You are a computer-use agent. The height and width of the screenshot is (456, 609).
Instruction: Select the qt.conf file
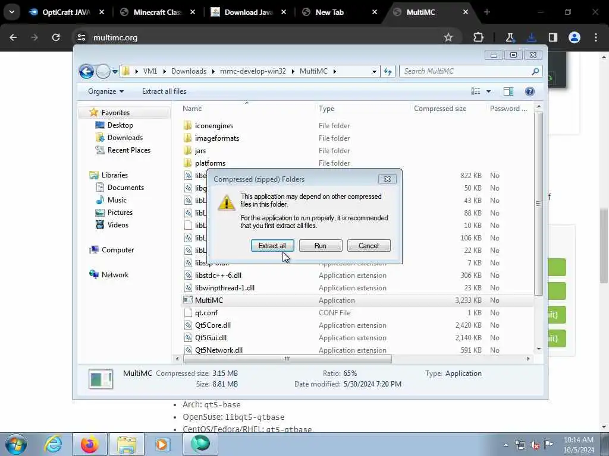(x=206, y=312)
